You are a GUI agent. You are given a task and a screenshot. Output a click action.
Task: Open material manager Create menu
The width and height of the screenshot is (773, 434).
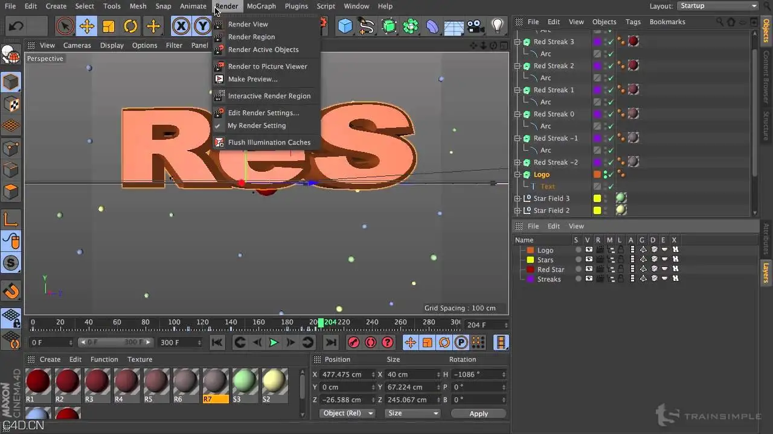(50, 359)
